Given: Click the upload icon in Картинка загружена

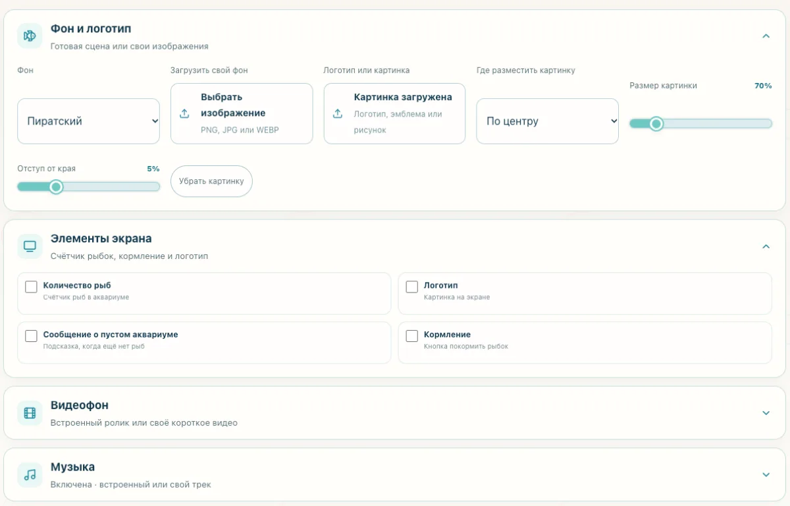Looking at the screenshot, I should click(338, 113).
